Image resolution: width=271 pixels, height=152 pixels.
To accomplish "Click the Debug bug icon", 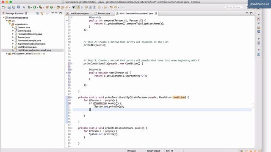I will click(29, 7).
